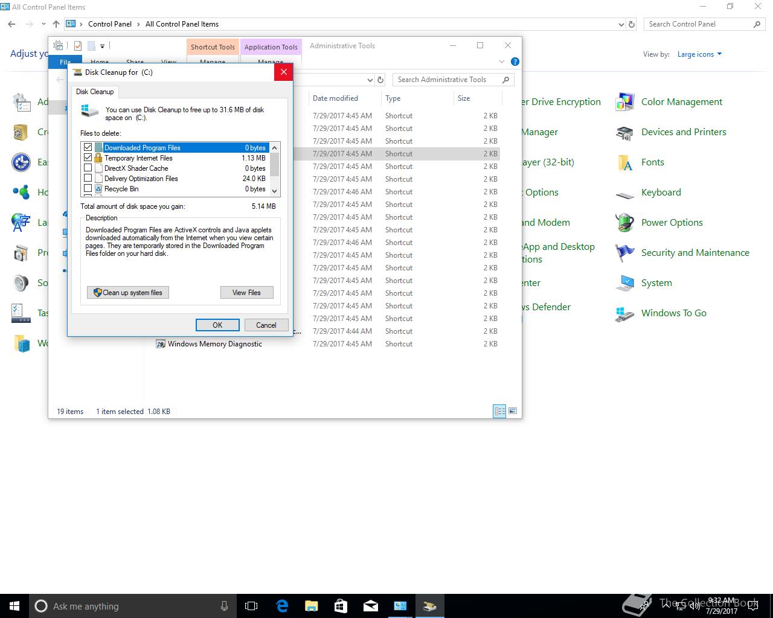The height and width of the screenshot is (618, 773).
Task: Open the Application Tools ribbon tab
Action: pos(271,47)
